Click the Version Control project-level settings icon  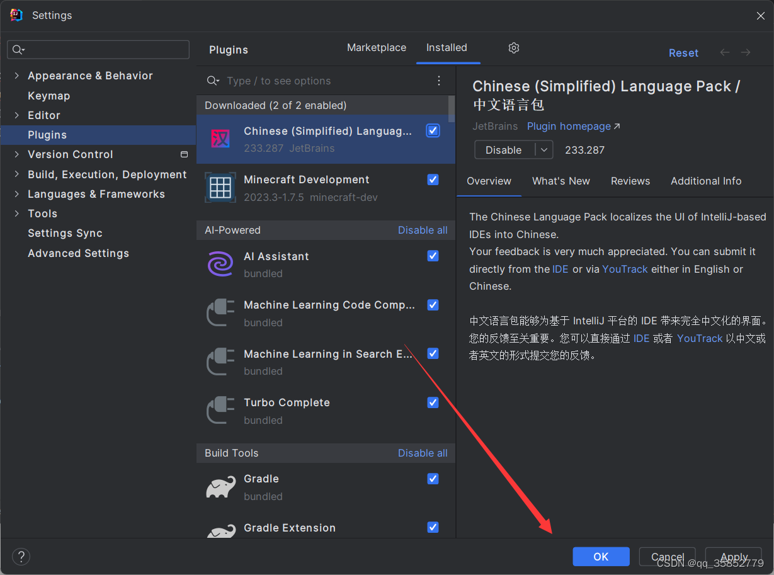[185, 154]
